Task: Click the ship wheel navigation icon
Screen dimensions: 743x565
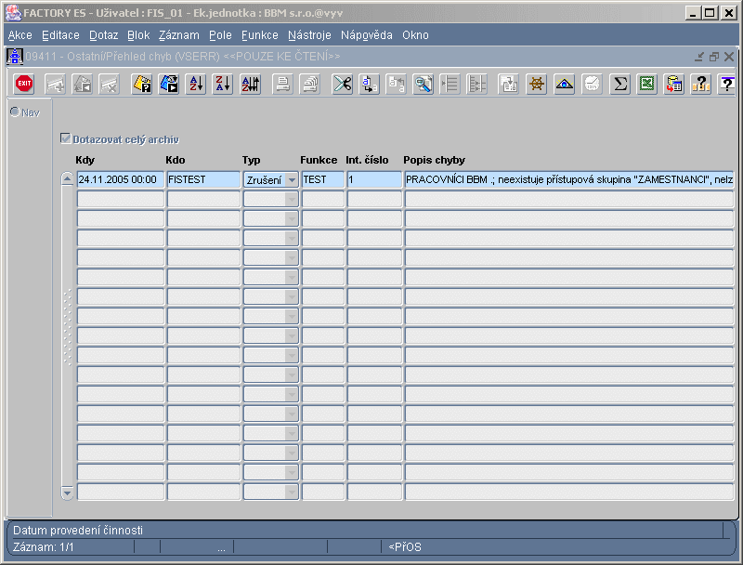Action: (x=537, y=84)
